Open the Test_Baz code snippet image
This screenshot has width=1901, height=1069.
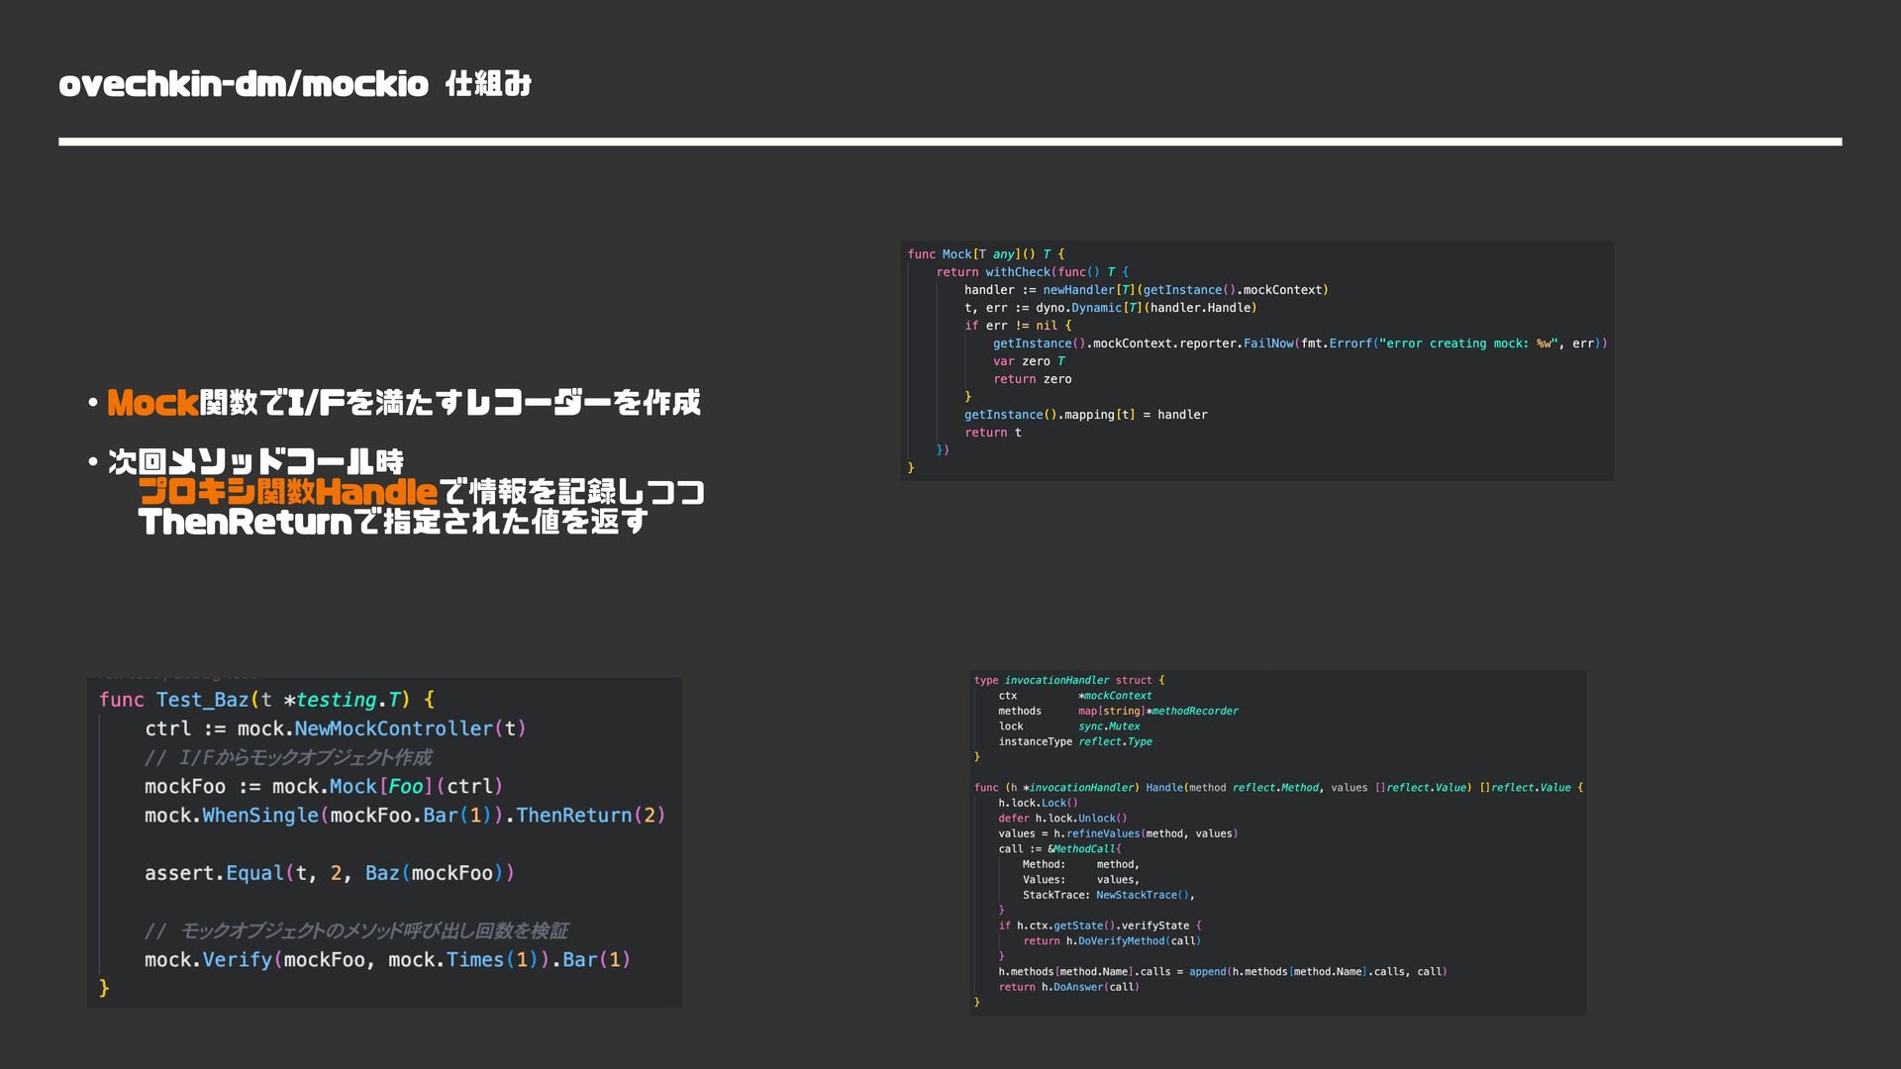tap(384, 842)
